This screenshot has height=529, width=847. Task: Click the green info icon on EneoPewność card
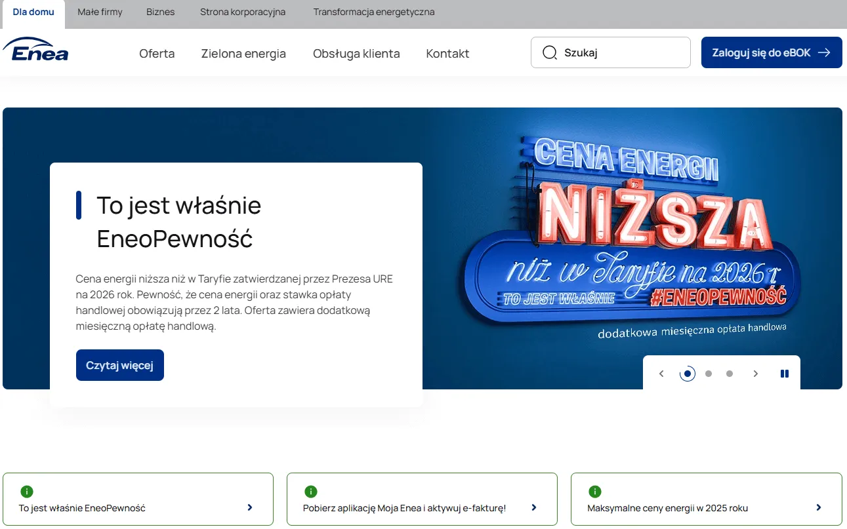[27, 492]
